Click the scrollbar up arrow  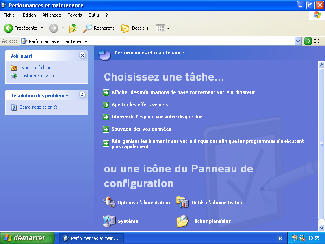click(321, 65)
